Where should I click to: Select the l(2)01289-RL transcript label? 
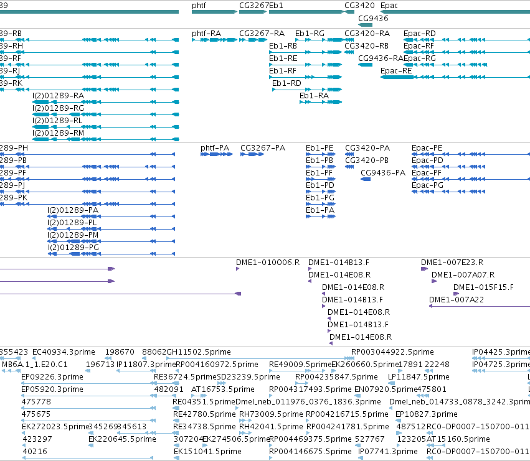(x=57, y=121)
